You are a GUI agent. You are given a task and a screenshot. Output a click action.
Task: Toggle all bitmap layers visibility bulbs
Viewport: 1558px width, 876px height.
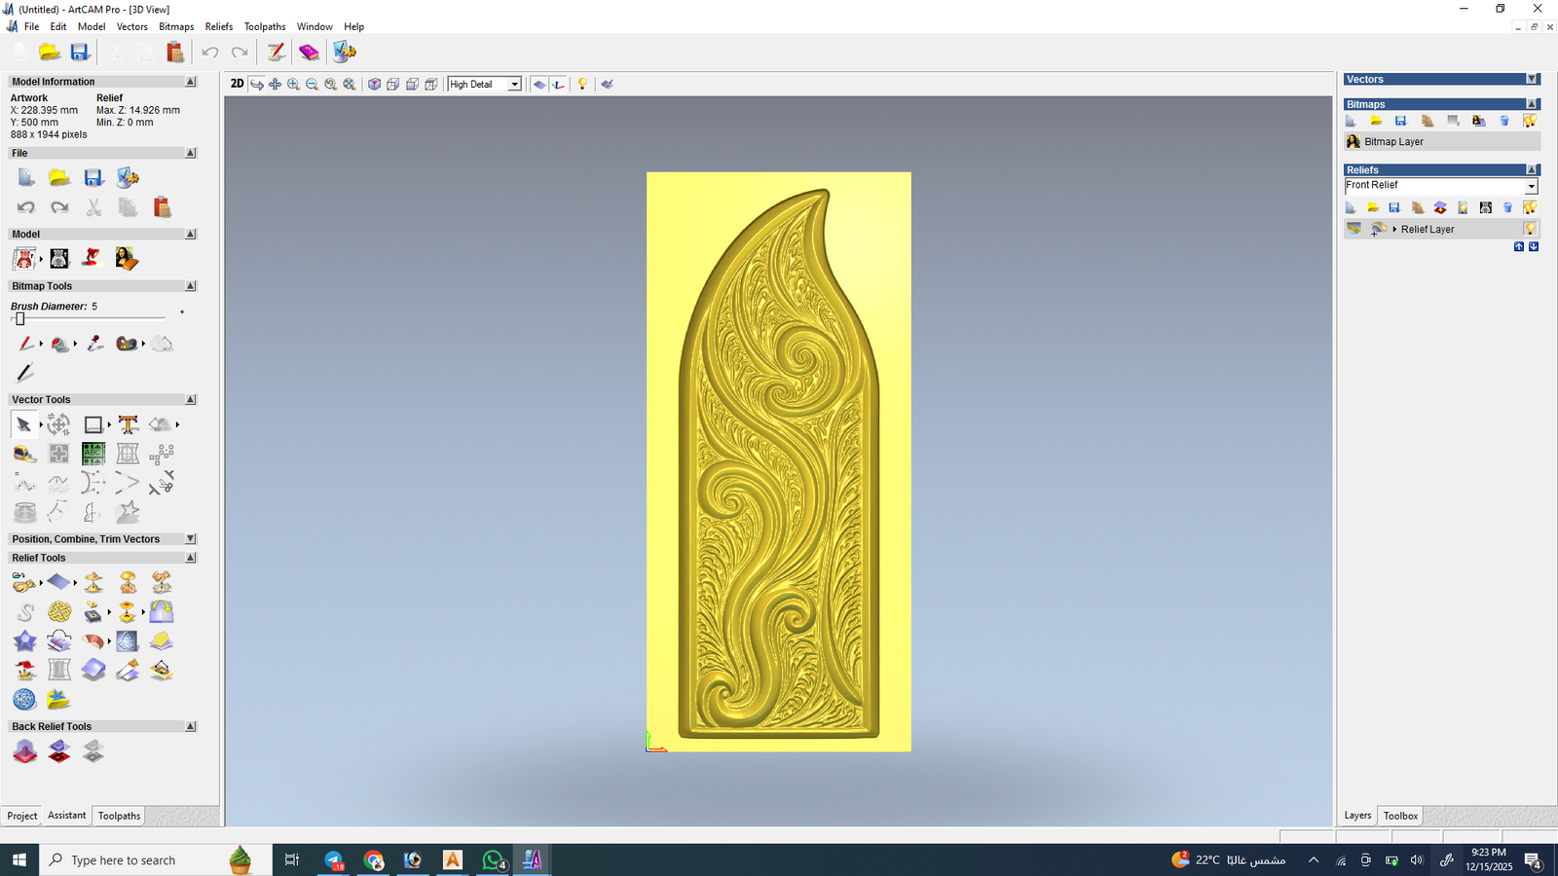[x=1530, y=121]
